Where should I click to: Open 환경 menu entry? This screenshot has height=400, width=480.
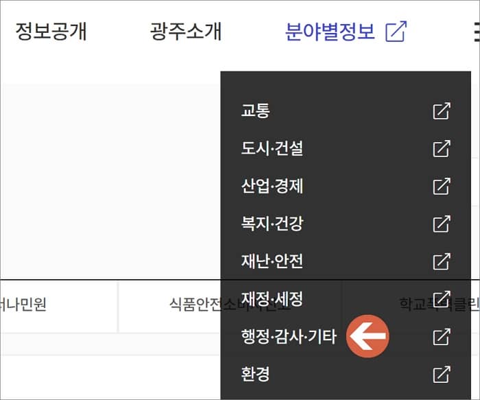point(256,375)
